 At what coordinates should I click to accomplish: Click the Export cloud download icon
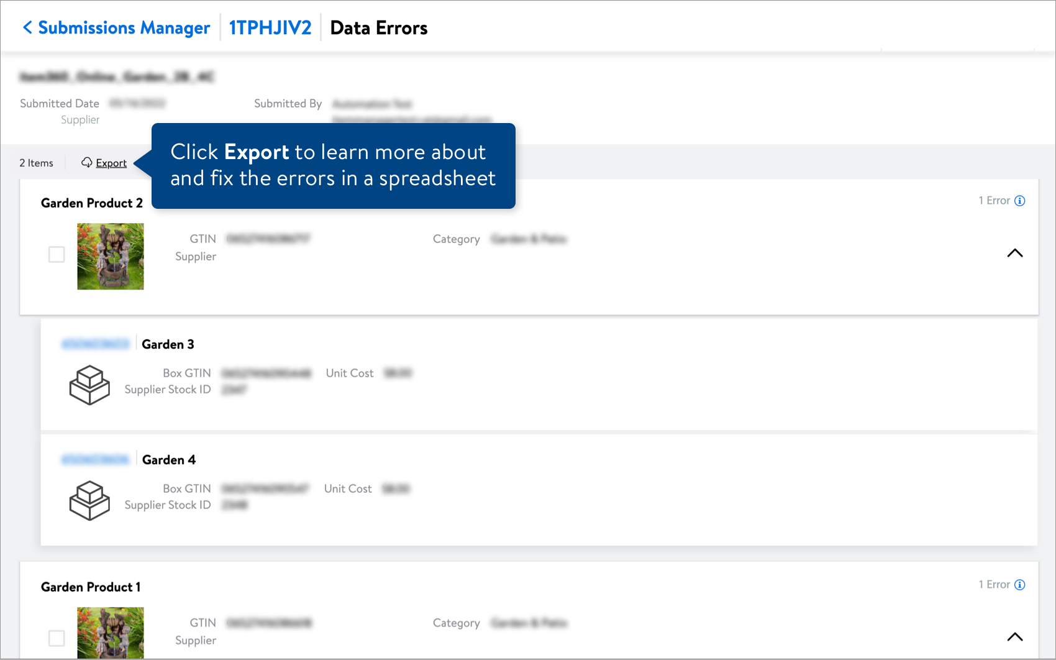(x=86, y=162)
